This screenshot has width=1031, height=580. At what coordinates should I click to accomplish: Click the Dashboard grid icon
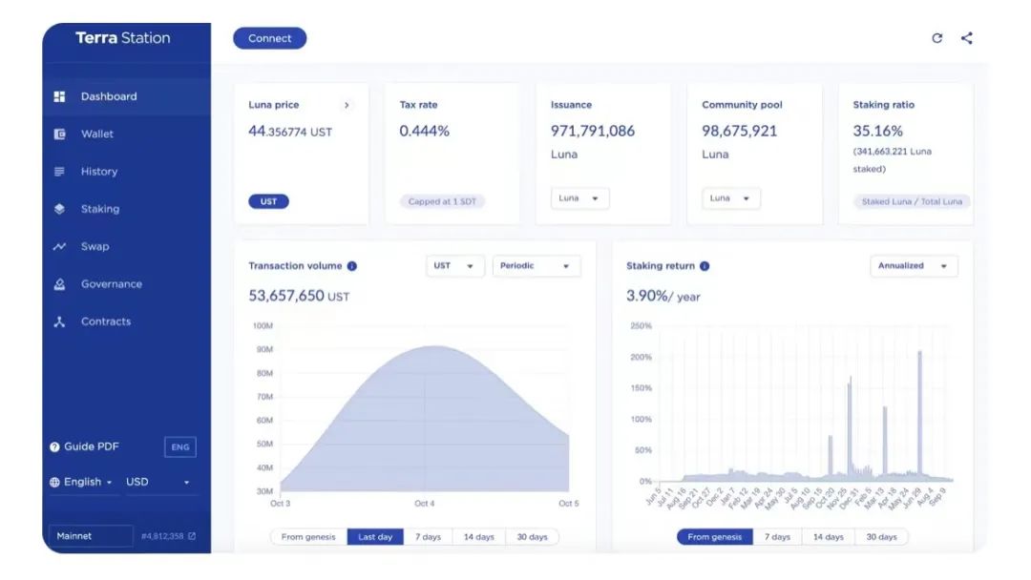point(59,96)
